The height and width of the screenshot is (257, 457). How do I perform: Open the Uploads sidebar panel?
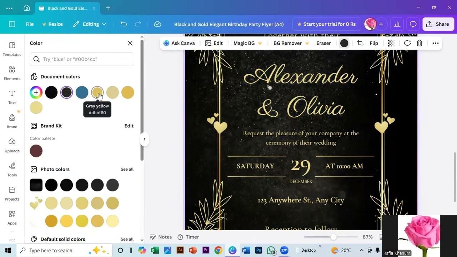pos(12,145)
